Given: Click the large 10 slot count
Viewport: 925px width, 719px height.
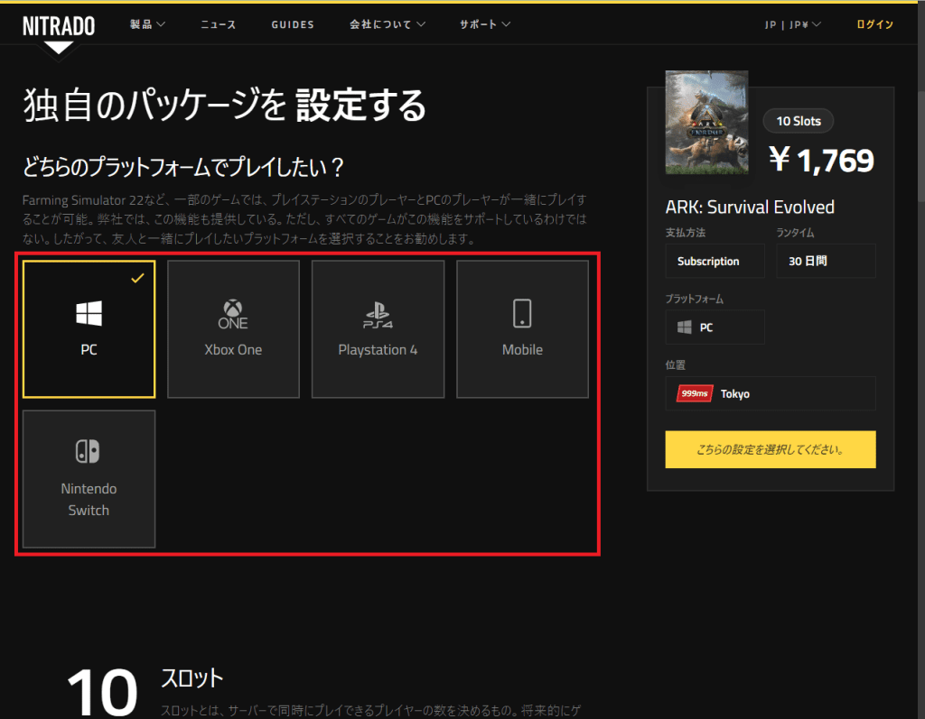Looking at the screenshot, I should tap(102, 692).
